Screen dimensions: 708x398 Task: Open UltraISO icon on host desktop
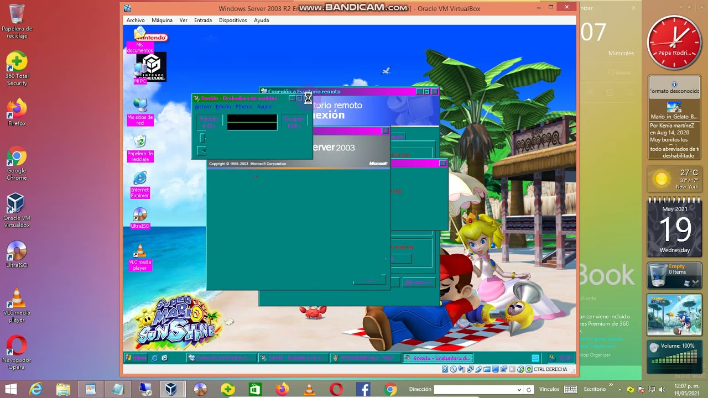17,254
